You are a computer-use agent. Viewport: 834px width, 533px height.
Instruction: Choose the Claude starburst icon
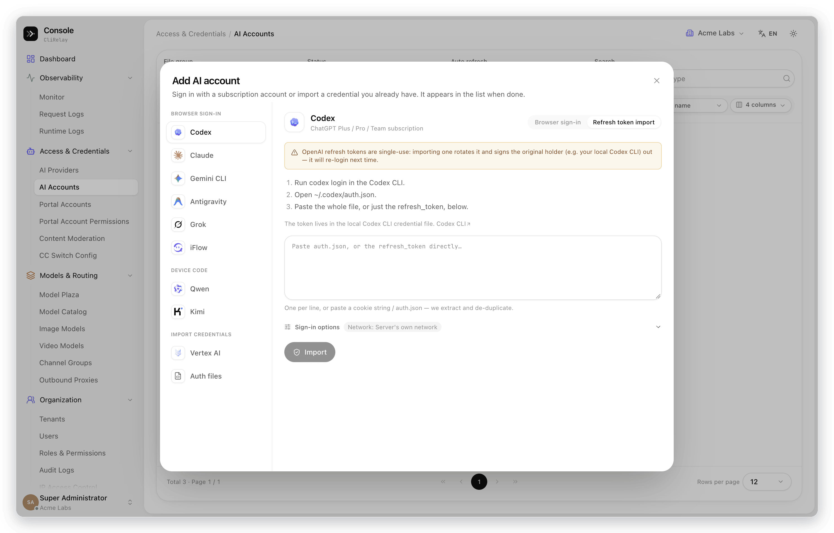pyautogui.click(x=178, y=155)
